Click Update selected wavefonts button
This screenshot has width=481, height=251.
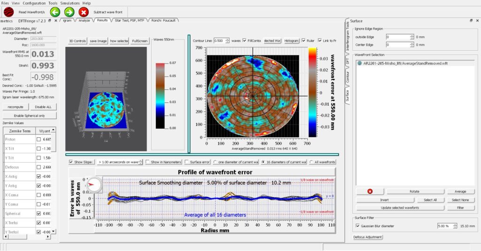click(400, 208)
